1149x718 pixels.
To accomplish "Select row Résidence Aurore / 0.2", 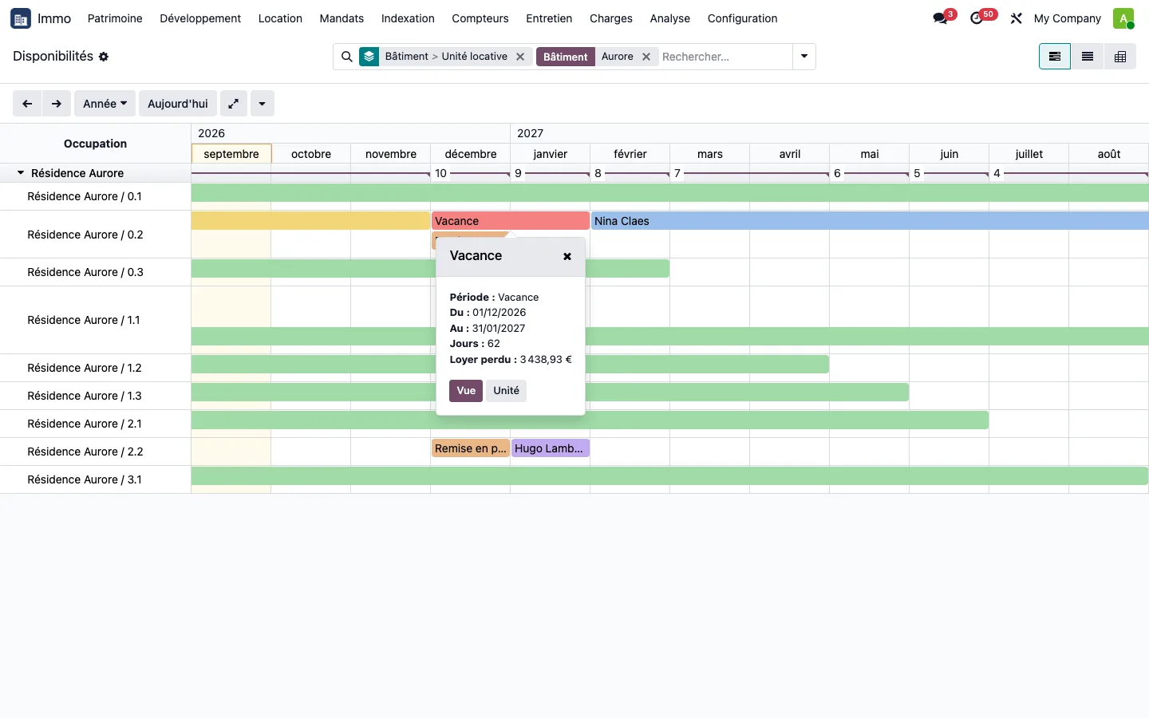I will tap(95, 235).
